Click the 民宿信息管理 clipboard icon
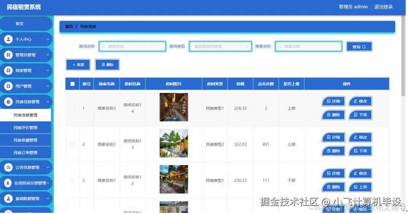Image resolution: width=408 pixels, height=214 pixels. click(8, 102)
